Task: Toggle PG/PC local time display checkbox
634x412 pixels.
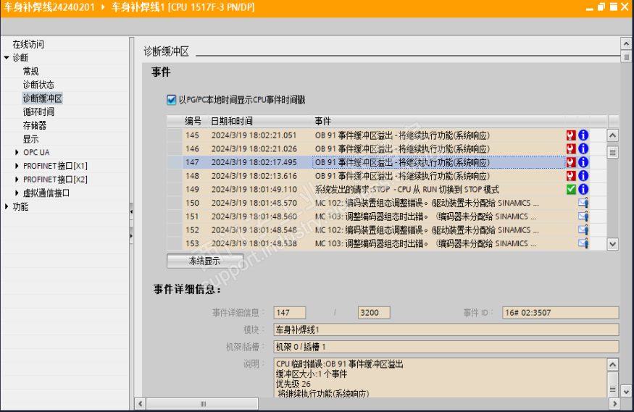Action: coord(171,100)
